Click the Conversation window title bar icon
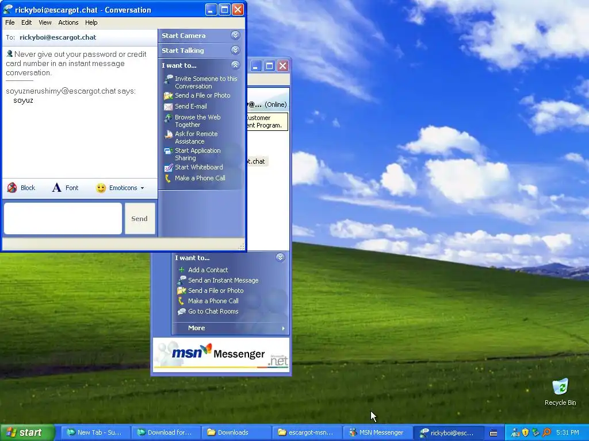 [x=7, y=9]
